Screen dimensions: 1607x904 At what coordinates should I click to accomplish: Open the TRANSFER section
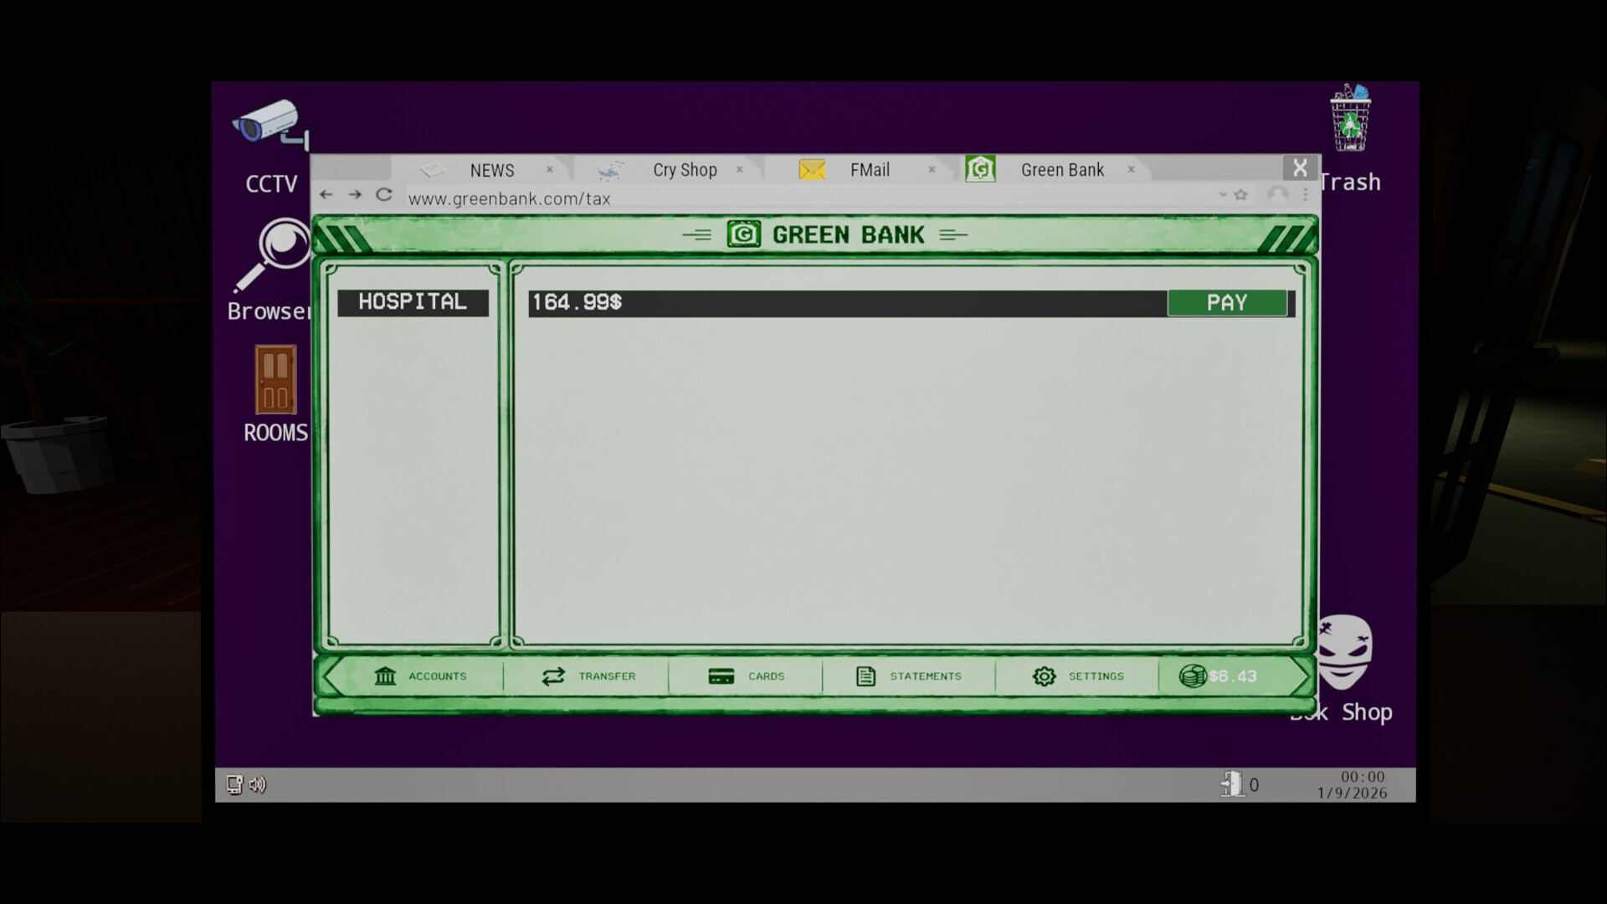tap(588, 675)
